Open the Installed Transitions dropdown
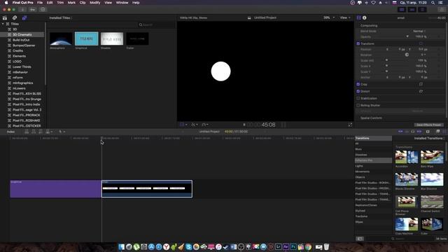This screenshot has height=252, width=448. pos(429,139)
